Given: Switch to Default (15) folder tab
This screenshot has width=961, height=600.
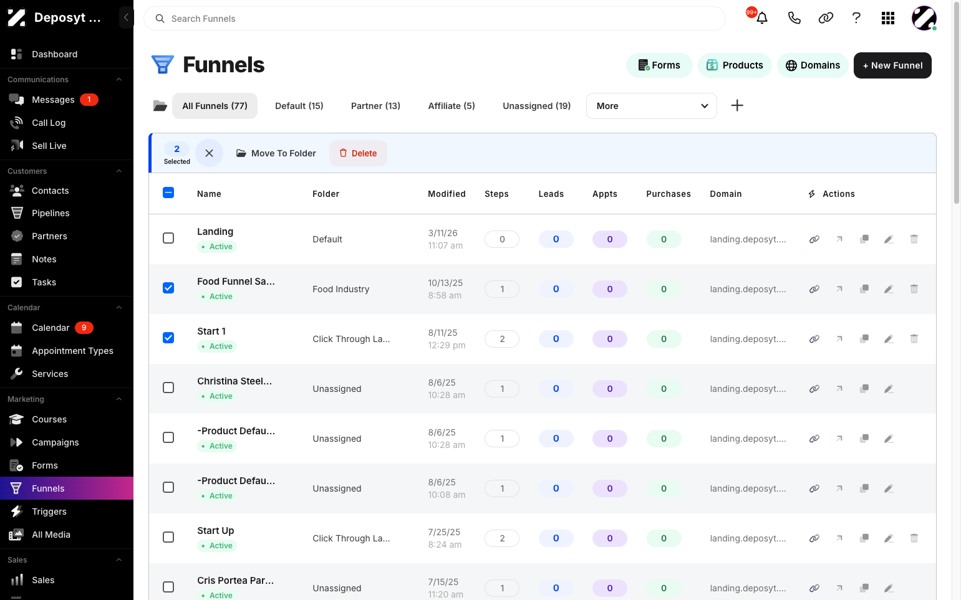Looking at the screenshot, I should point(299,106).
